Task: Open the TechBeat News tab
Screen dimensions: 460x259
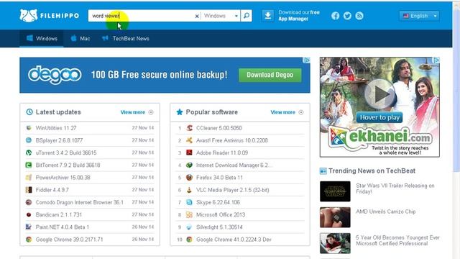Action: 126,38
